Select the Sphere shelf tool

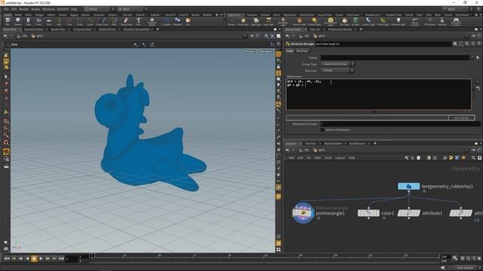coord(18,22)
